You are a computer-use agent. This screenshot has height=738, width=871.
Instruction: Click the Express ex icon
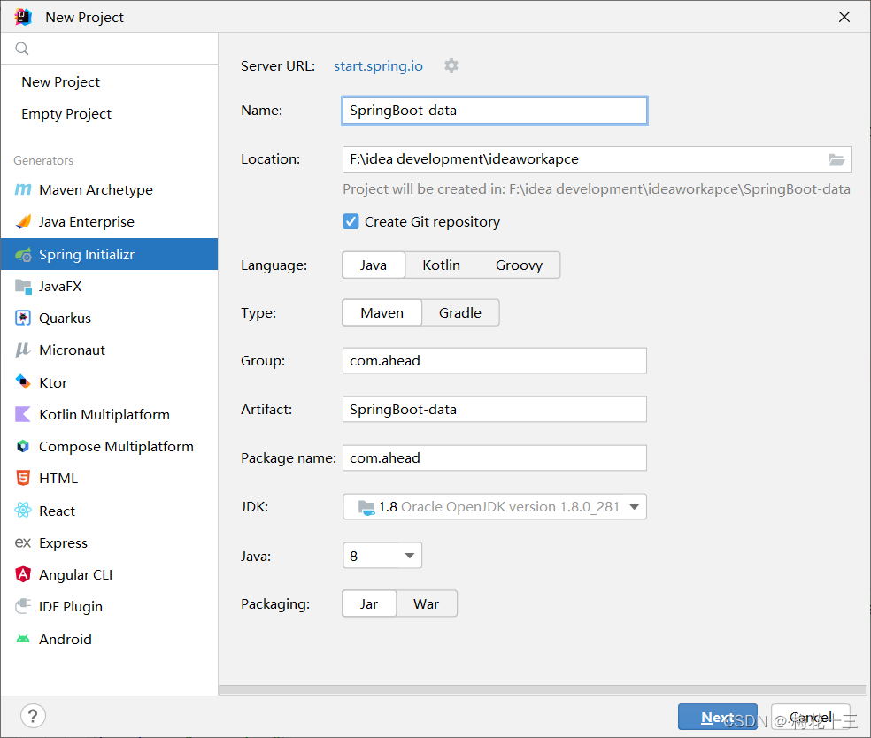[23, 542]
